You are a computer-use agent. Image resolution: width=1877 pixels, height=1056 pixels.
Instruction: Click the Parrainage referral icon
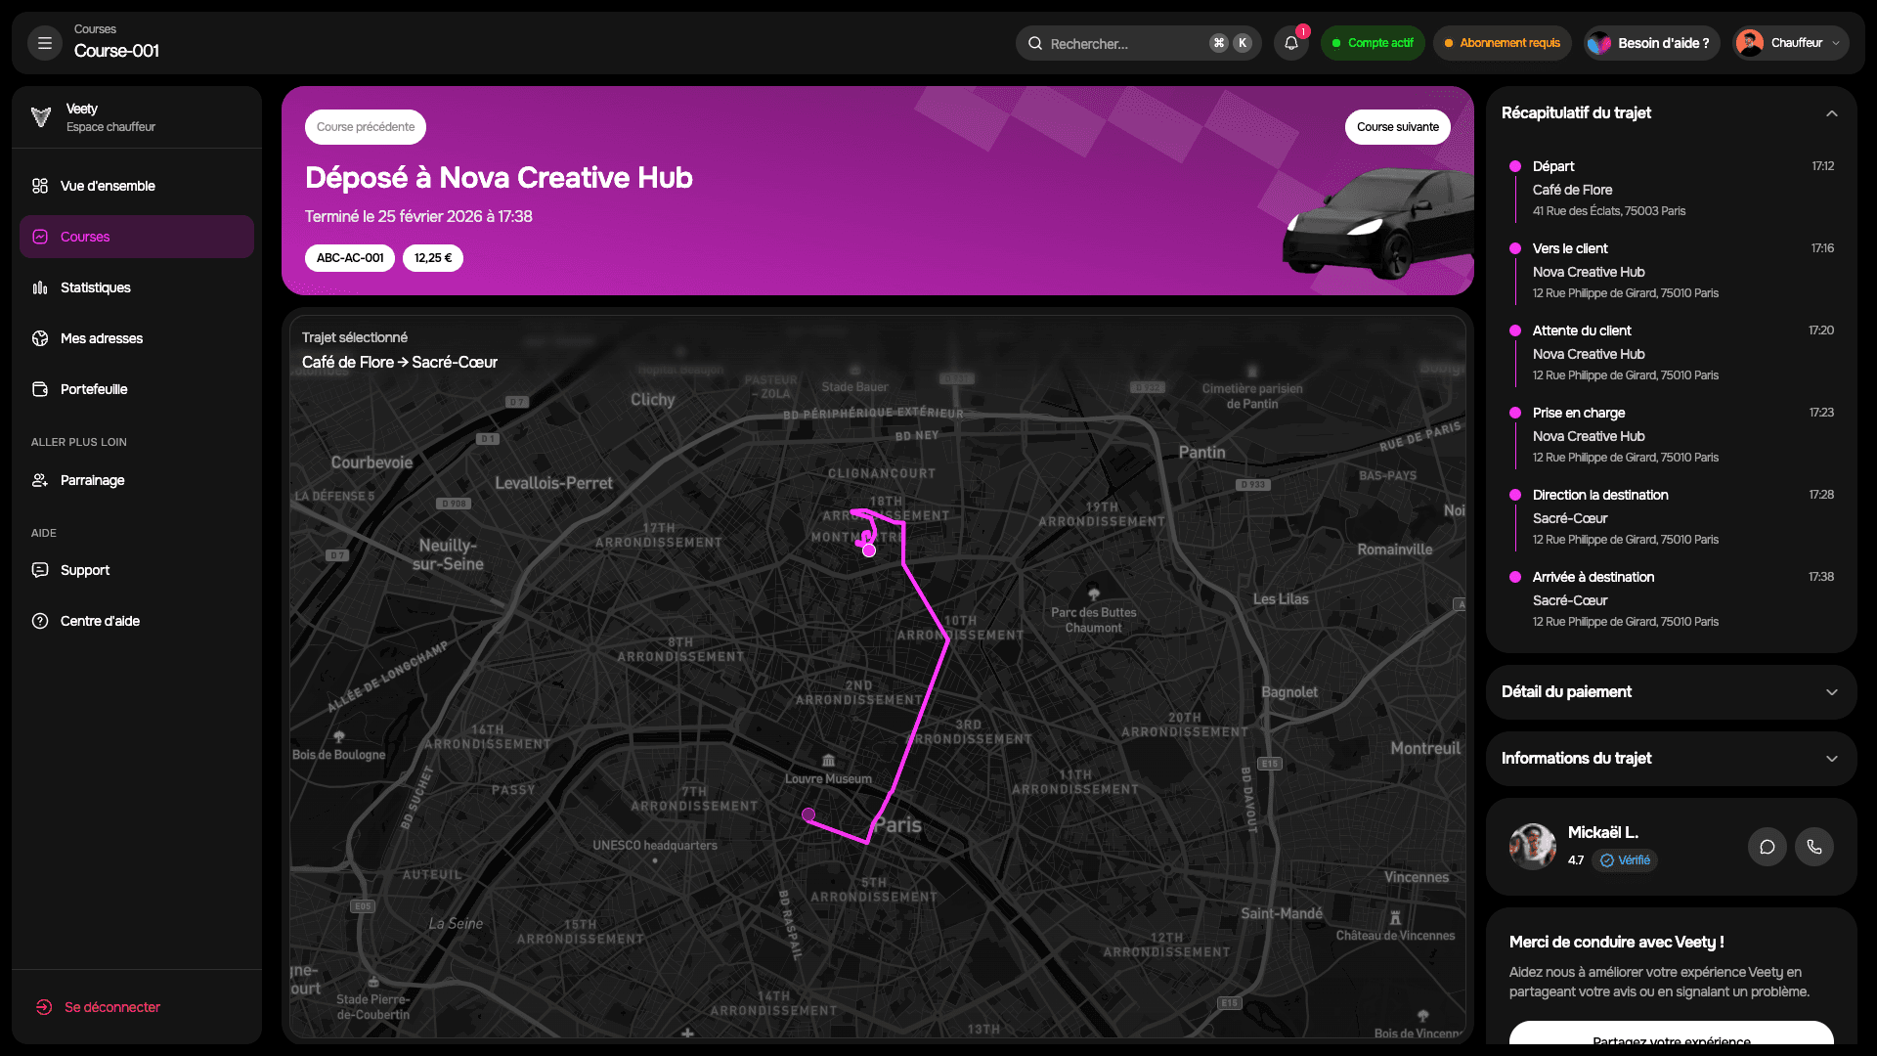pyautogui.click(x=40, y=480)
